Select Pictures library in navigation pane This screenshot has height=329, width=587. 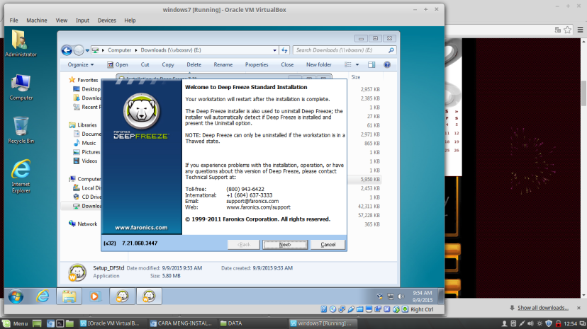87,152
